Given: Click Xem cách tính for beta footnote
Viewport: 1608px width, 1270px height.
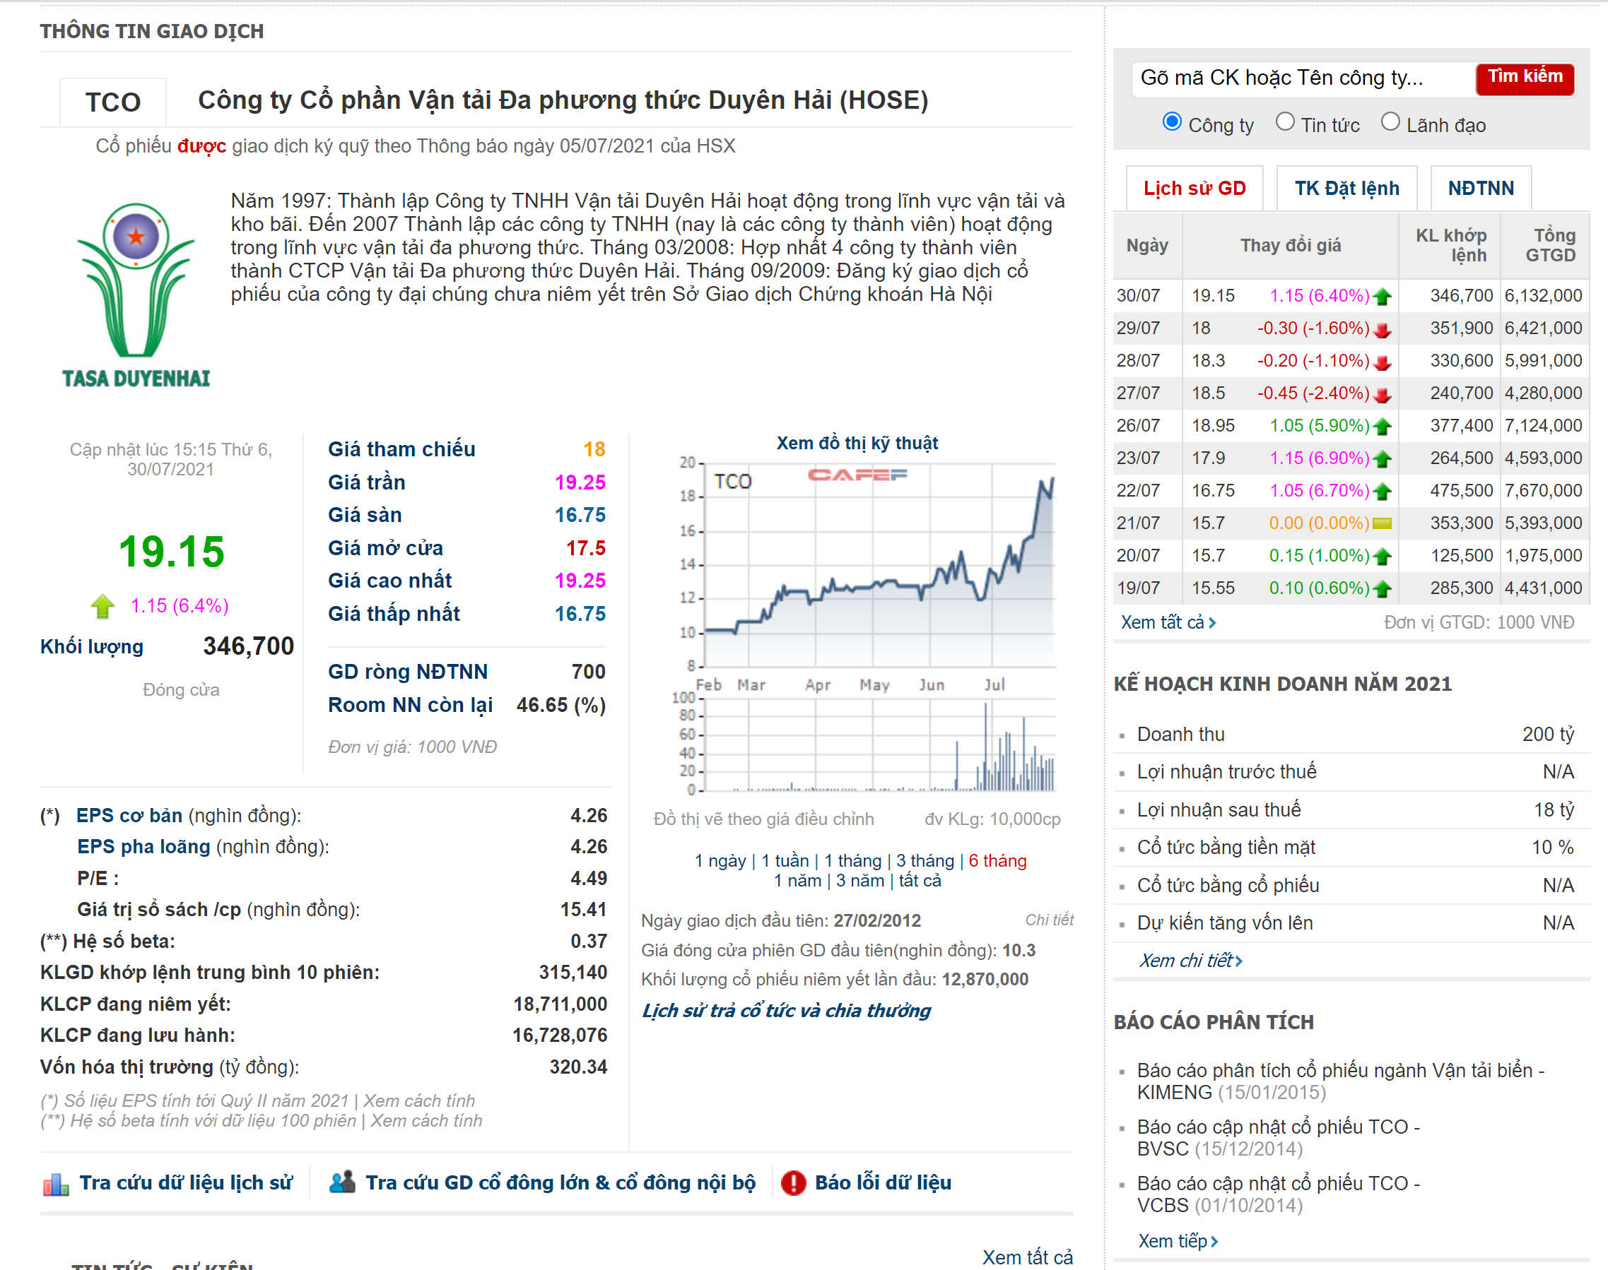Looking at the screenshot, I should point(426,1121).
